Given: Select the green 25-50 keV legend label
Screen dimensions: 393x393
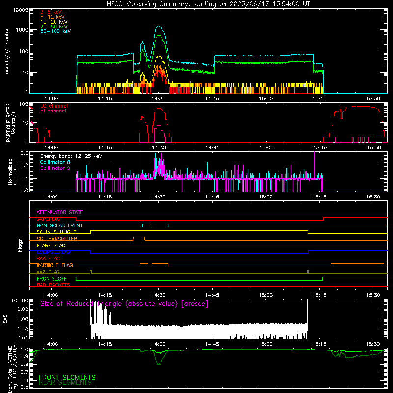Looking at the screenshot, I should tap(54, 27).
